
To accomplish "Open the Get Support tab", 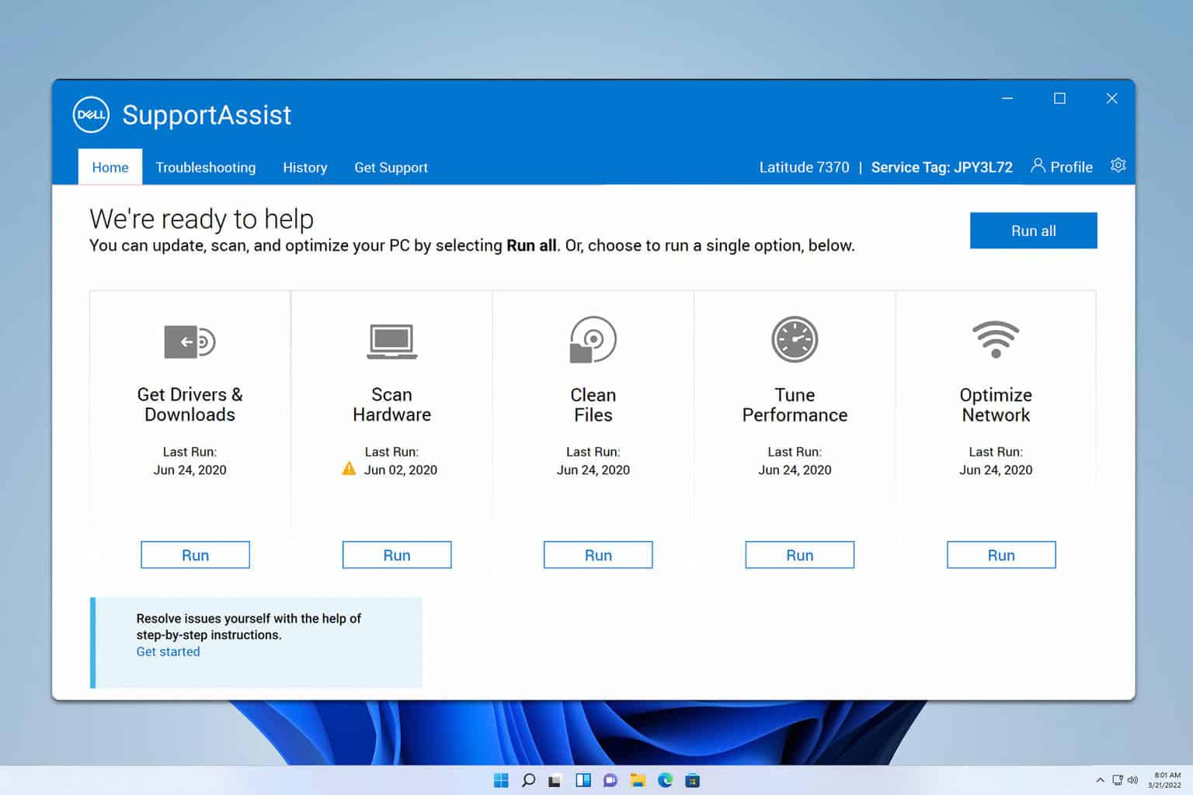I will tap(391, 167).
